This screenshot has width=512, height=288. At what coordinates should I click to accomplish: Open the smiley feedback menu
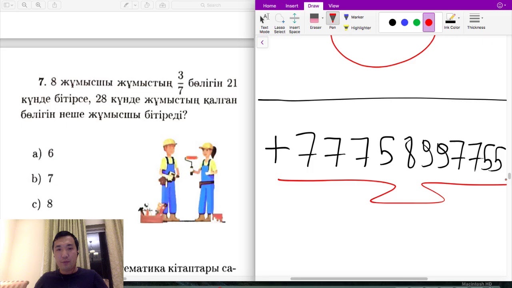pos(501,5)
